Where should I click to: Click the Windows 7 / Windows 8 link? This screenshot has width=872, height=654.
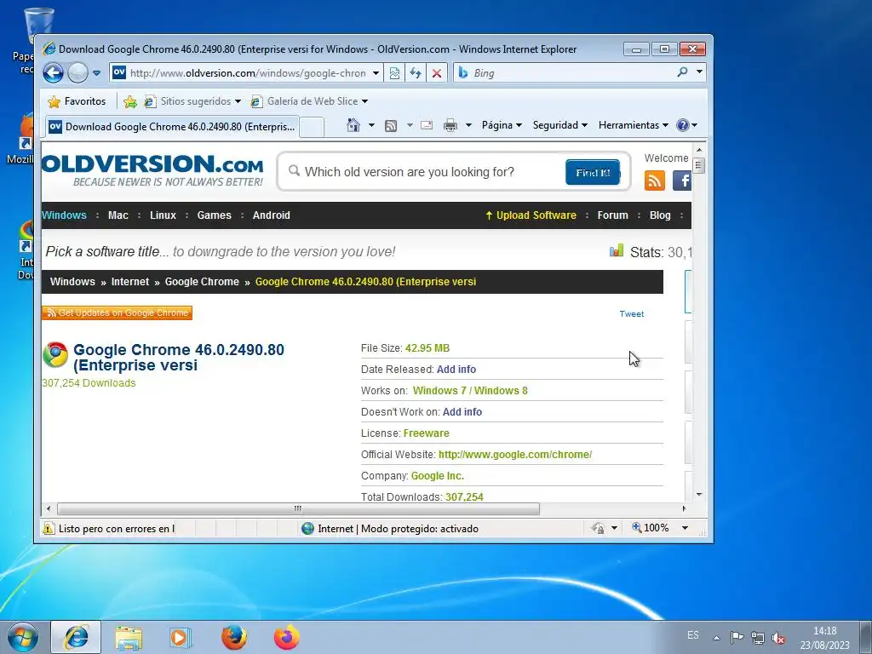pos(470,391)
